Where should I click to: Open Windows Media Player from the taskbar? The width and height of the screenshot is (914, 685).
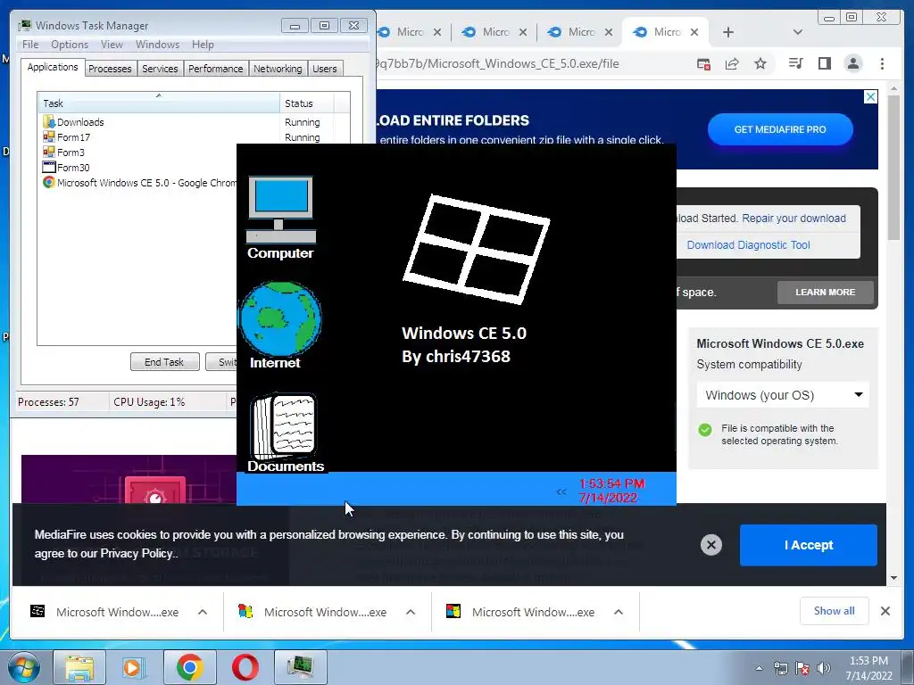(134, 667)
